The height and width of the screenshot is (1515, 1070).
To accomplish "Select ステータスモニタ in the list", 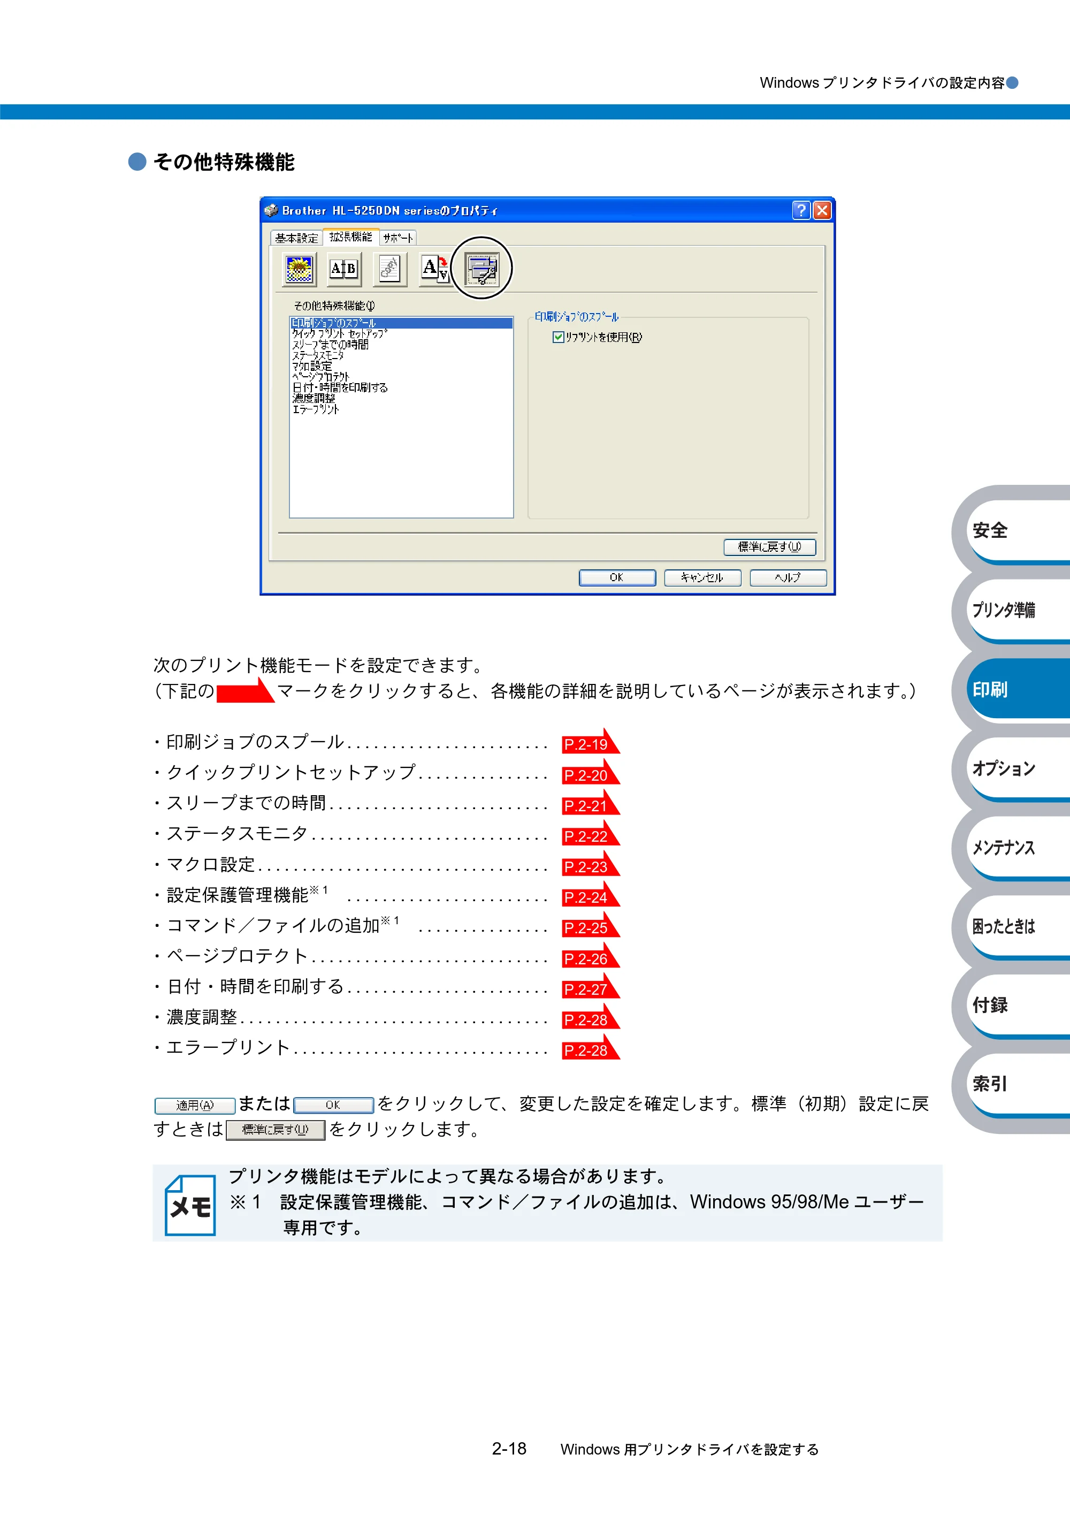I will [401, 355].
